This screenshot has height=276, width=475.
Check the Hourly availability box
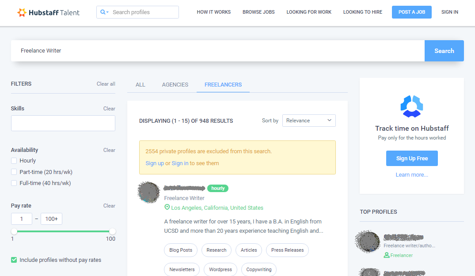tap(14, 161)
